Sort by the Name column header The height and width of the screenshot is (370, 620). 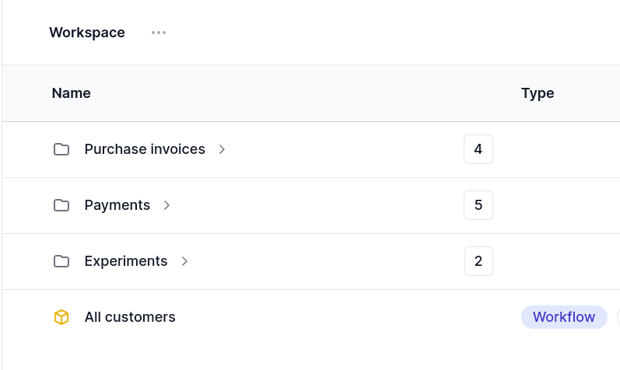click(x=71, y=93)
